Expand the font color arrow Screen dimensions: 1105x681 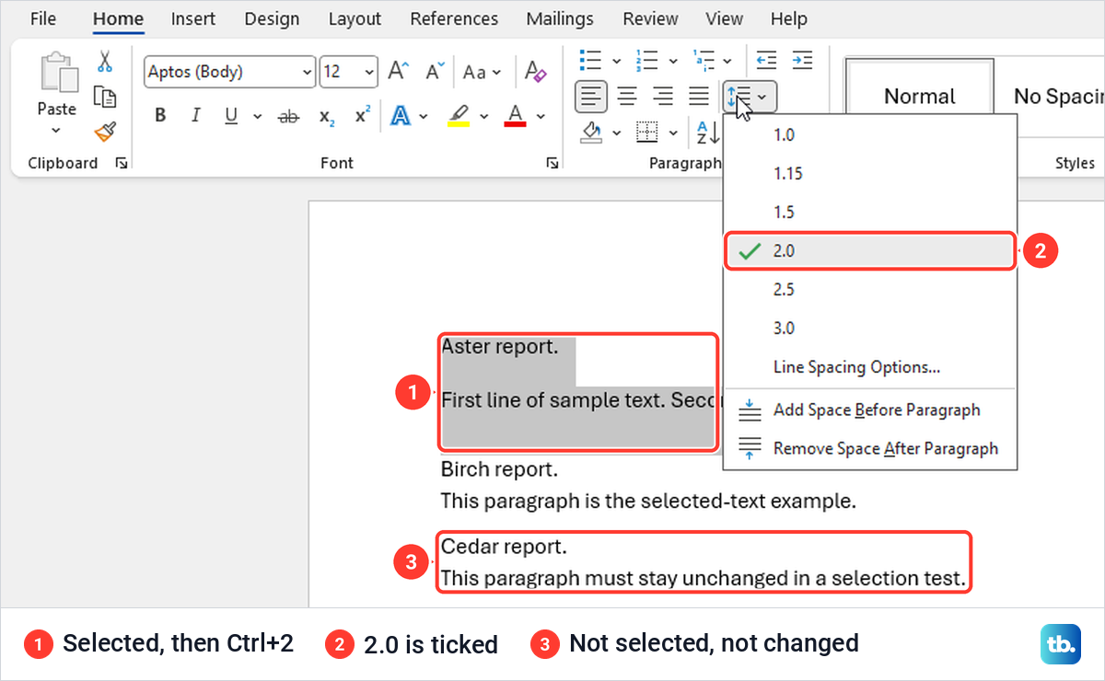(x=541, y=116)
